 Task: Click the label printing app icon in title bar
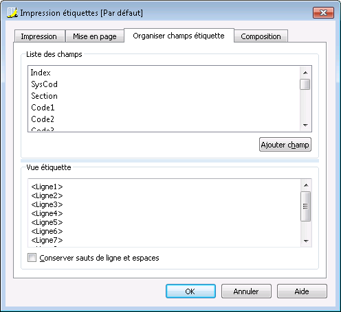[12, 12]
